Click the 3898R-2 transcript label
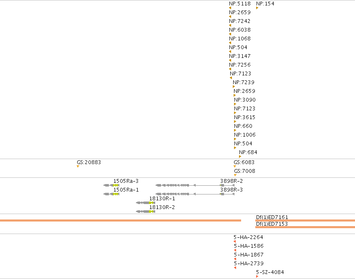The image size is (355, 279). click(x=232, y=181)
